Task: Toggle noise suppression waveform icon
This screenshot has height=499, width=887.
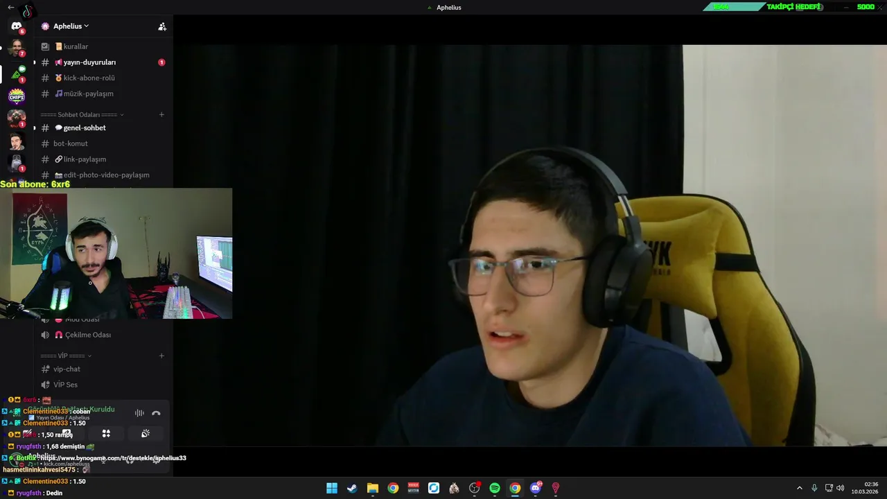Action: coord(139,413)
